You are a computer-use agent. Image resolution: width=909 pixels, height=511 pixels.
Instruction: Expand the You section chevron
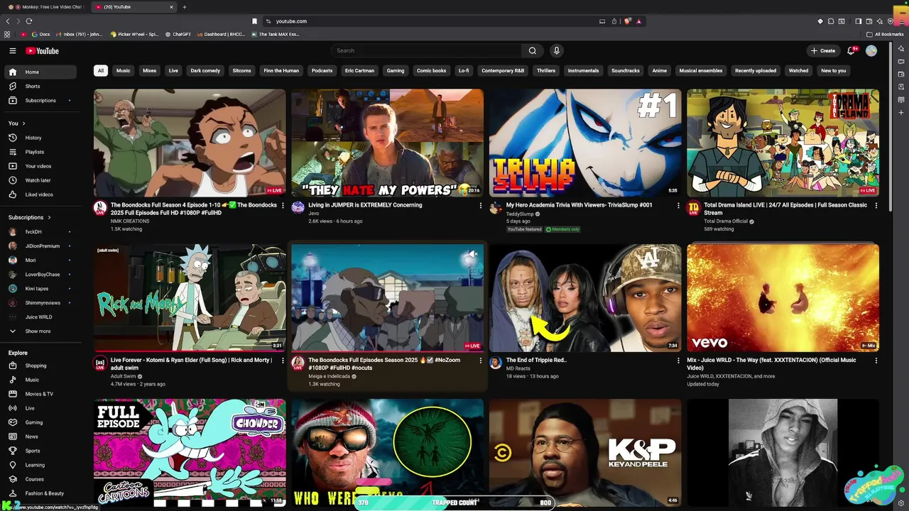[x=24, y=123]
